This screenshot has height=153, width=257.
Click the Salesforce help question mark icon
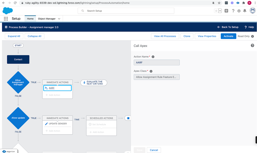233,11
